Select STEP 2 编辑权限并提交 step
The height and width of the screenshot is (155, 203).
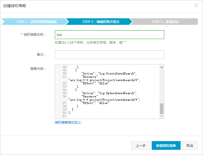99,22
